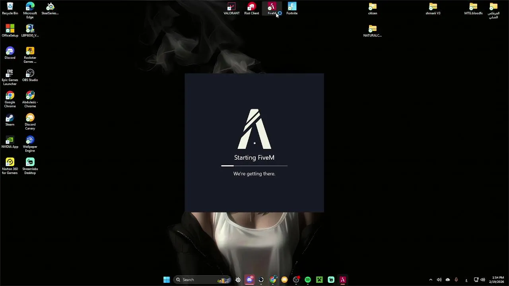Open the citizen folder on desktop

[373, 9]
